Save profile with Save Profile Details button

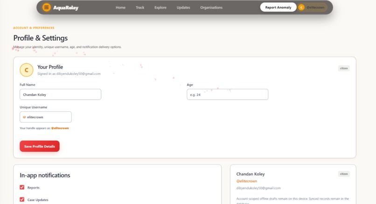[x=40, y=146]
